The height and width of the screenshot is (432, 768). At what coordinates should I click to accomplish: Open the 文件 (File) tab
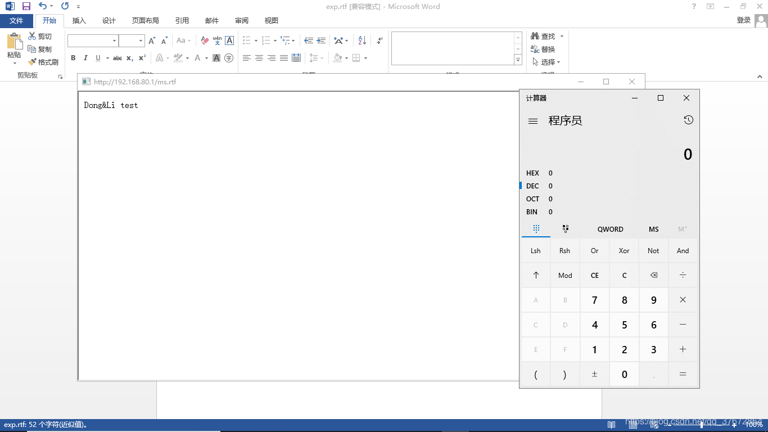click(x=16, y=20)
